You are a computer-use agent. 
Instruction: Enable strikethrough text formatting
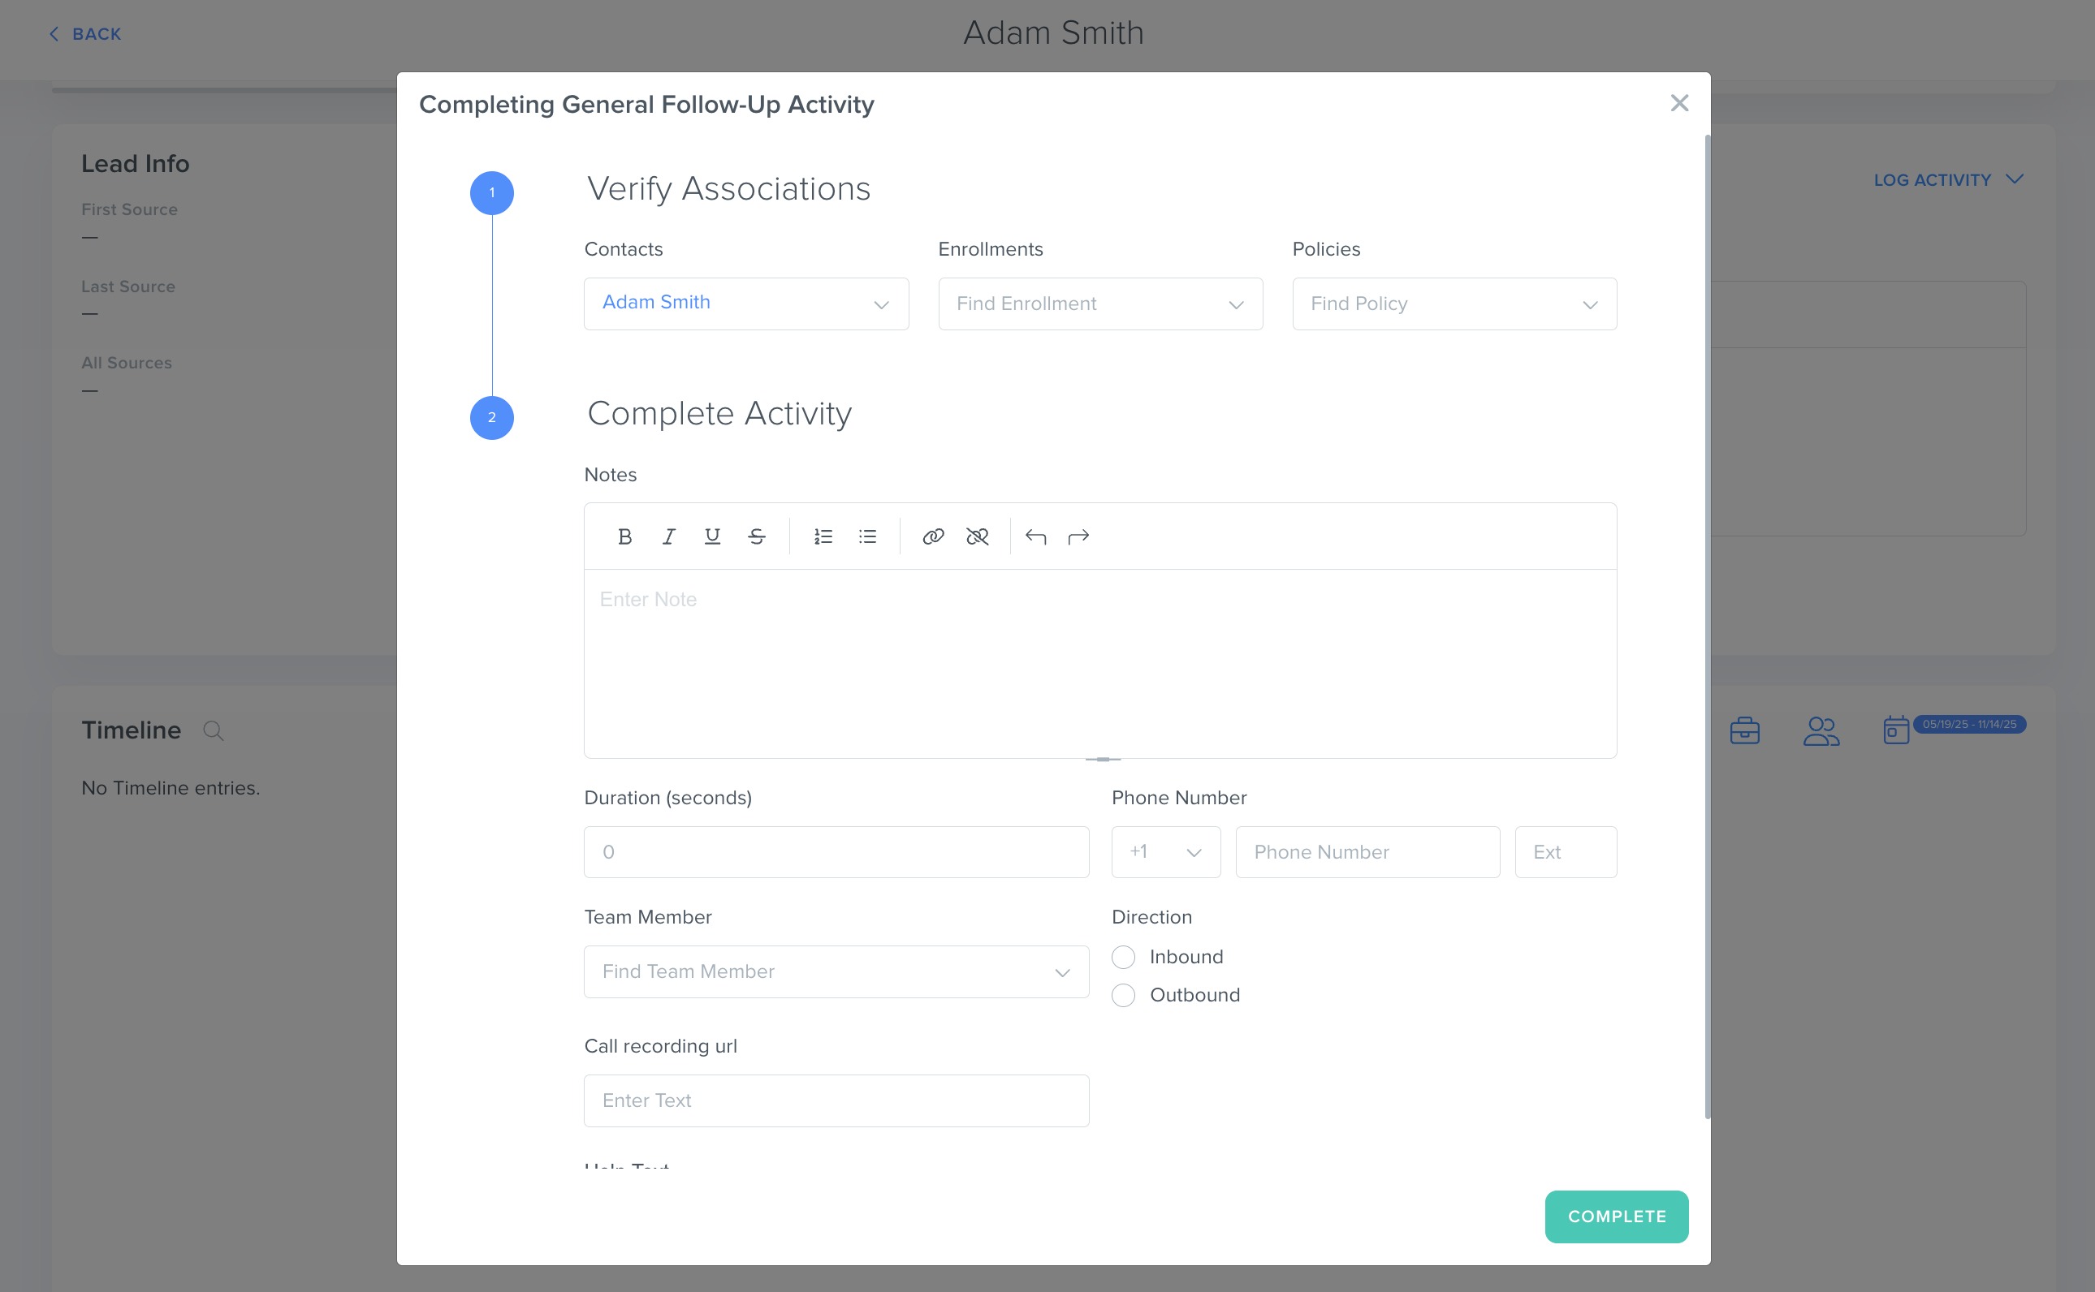[757, 536]
